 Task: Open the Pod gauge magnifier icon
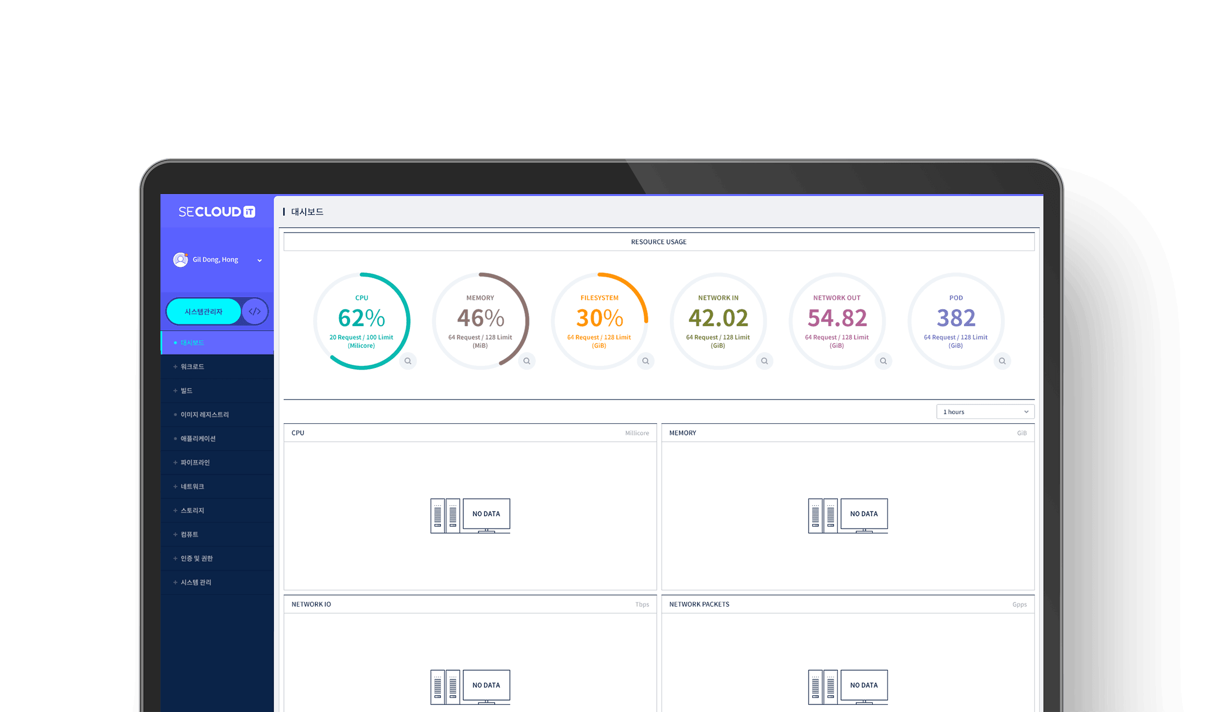point(1002,361)
